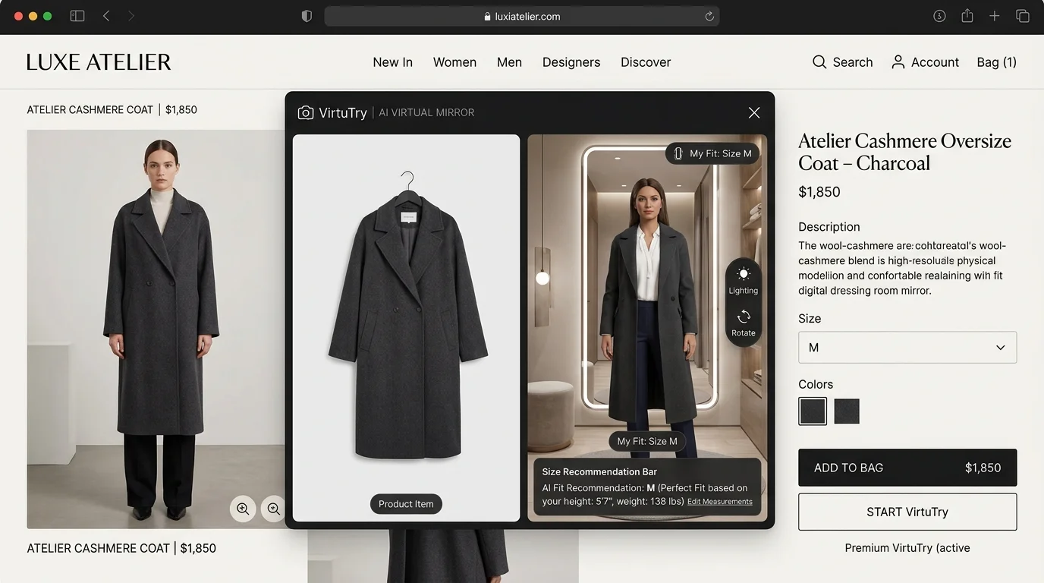
Task: Navigate to the Men section
Action: [x=509, y=62]
